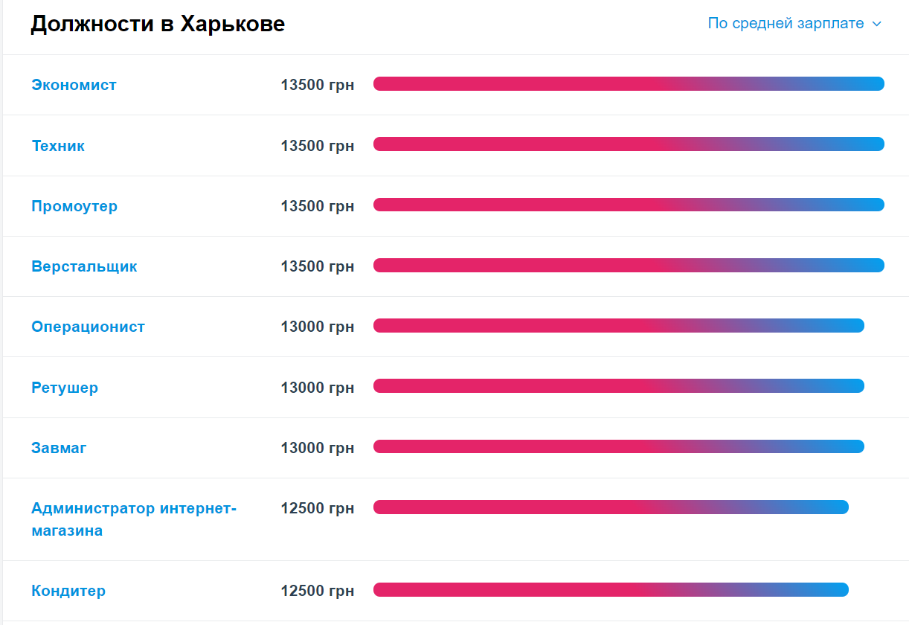Expand the chevron next to По средней зарплате

877,24
